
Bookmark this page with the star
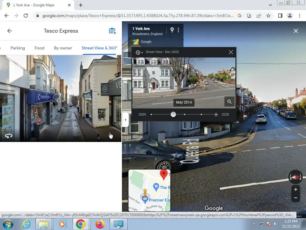tap(268, 16)
